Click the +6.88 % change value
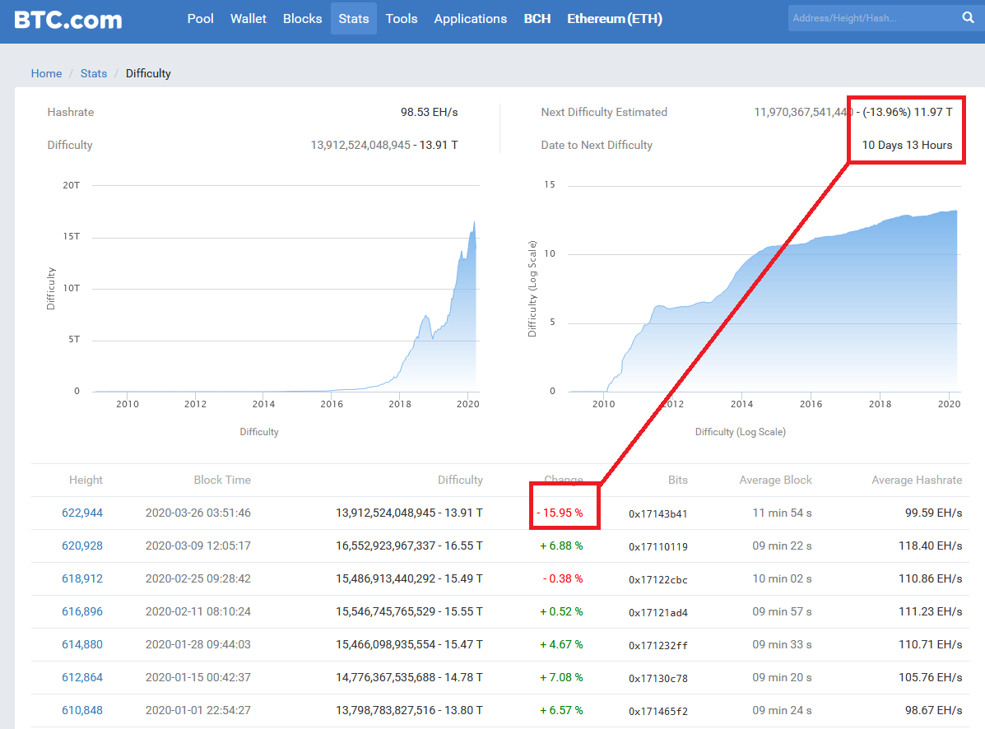985x729 pixels. coord(561,546)
